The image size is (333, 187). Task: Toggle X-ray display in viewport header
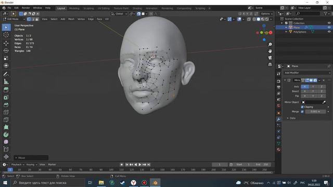(249, 19)
